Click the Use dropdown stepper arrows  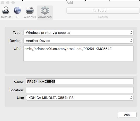click(x=131, y=98)
